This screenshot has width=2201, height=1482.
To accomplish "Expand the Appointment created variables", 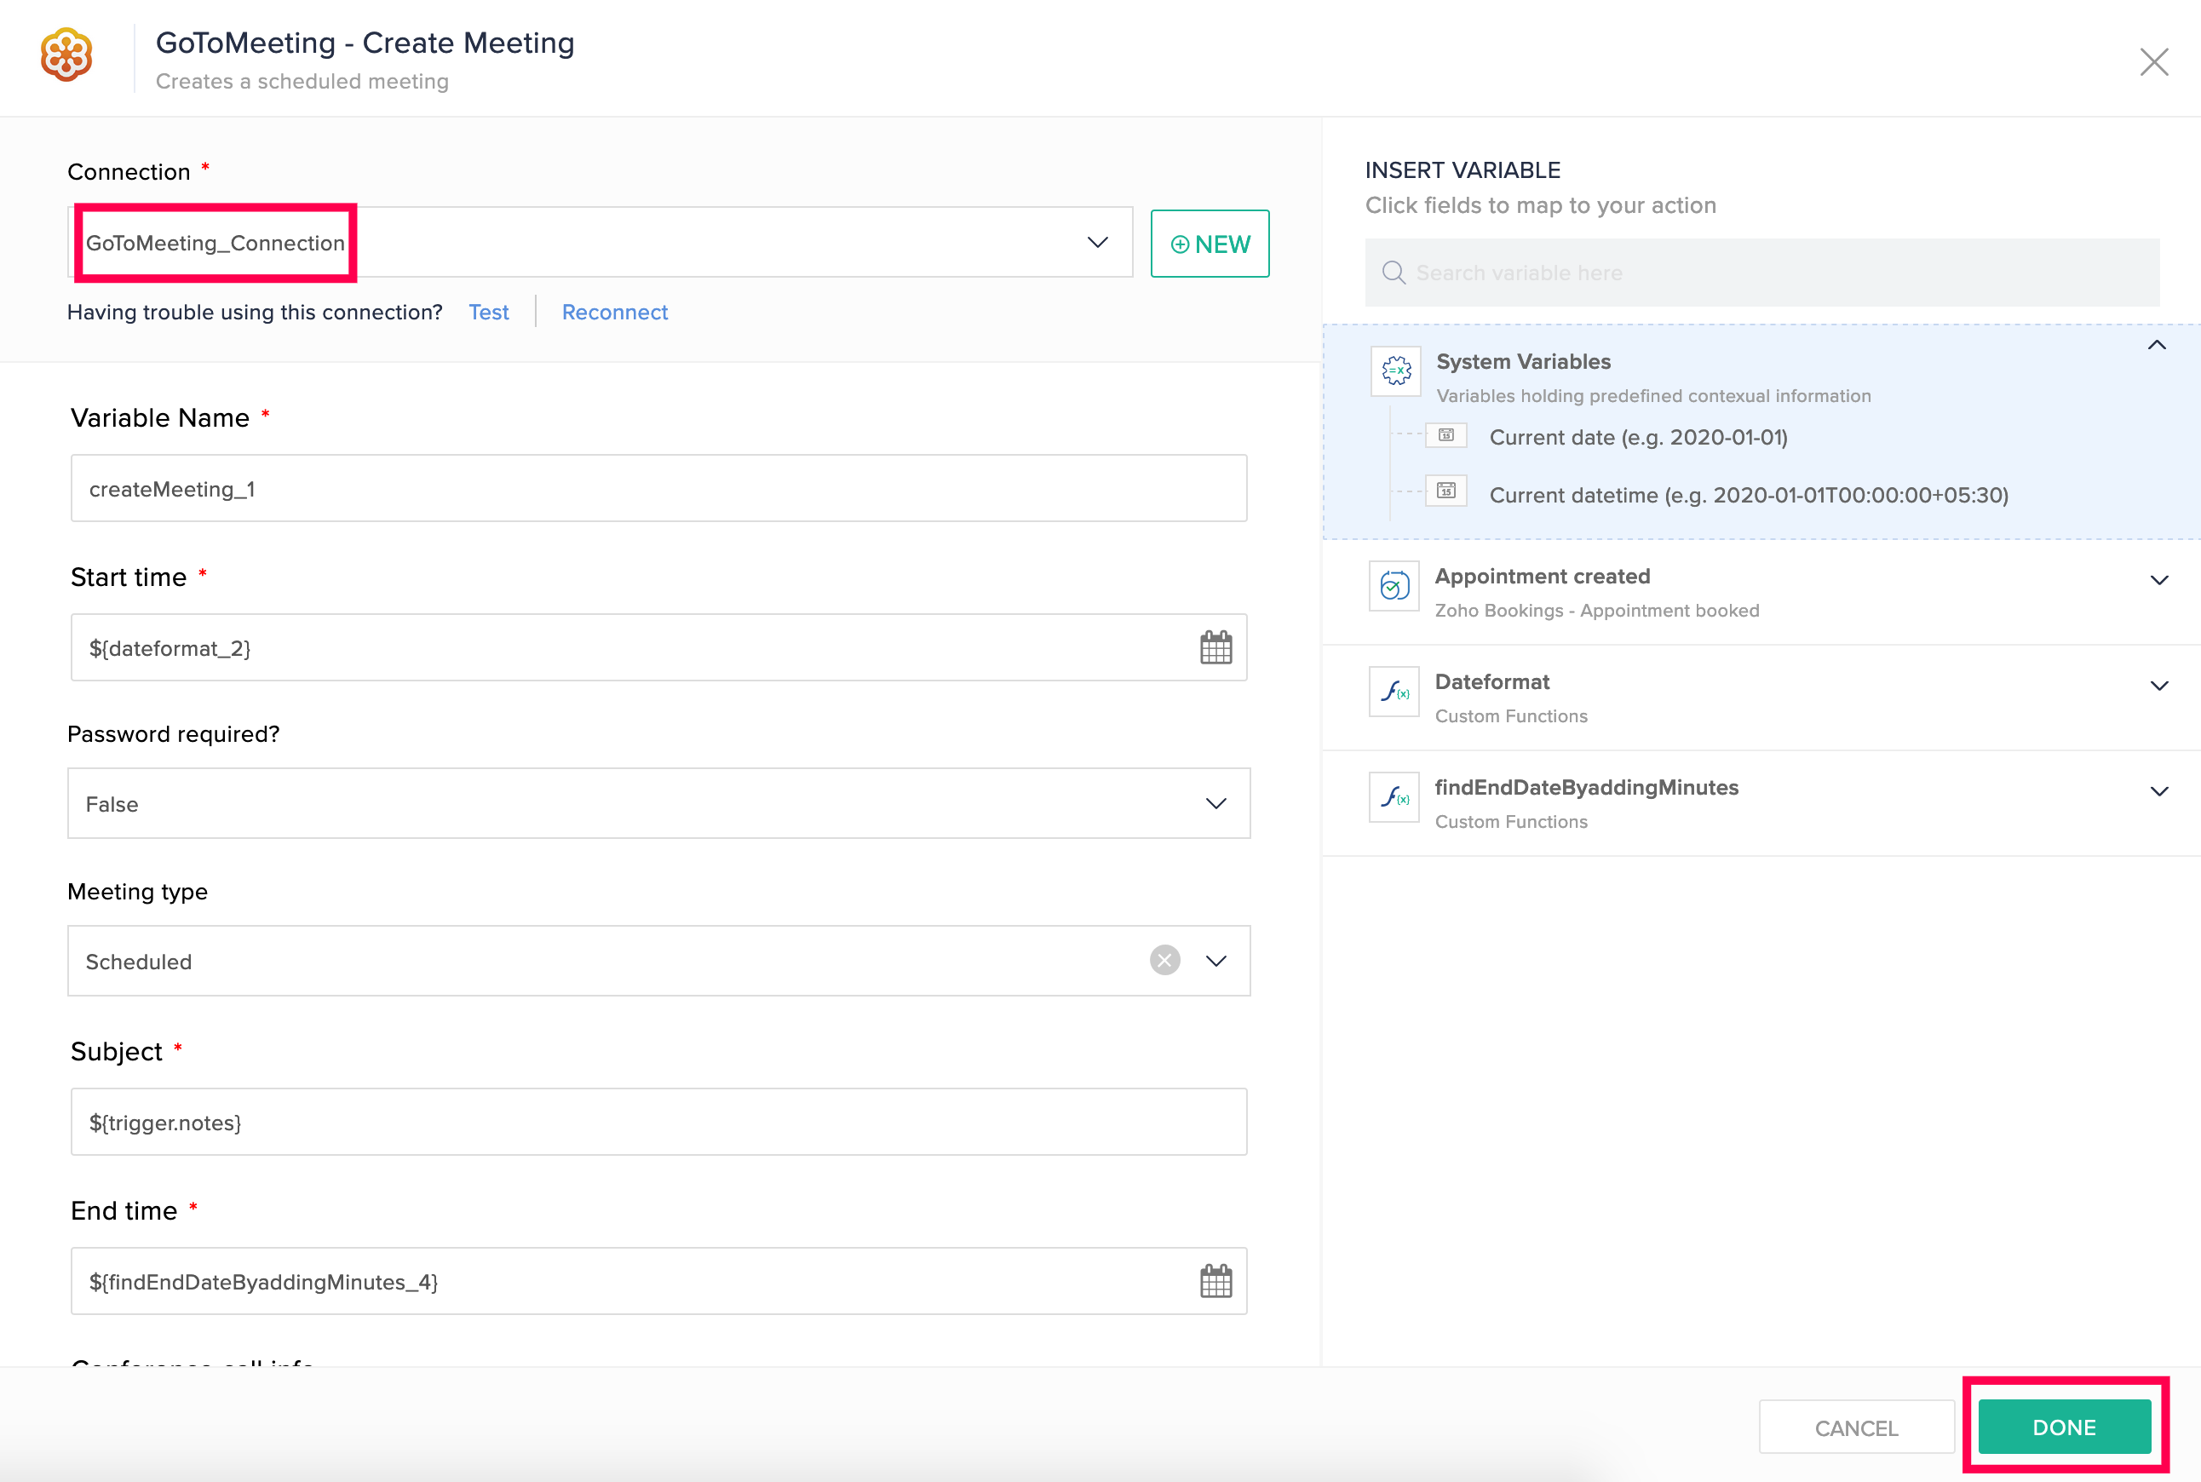I will (x=2158, y=580).
